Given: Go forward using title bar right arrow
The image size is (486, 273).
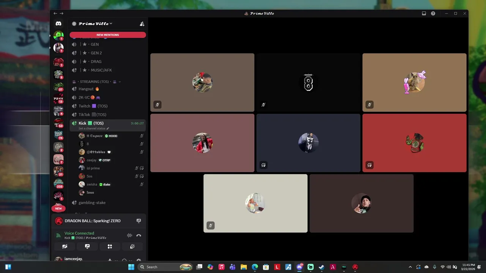Looking at the screenshot, I should pyautogui.click(x=62, y=13).
